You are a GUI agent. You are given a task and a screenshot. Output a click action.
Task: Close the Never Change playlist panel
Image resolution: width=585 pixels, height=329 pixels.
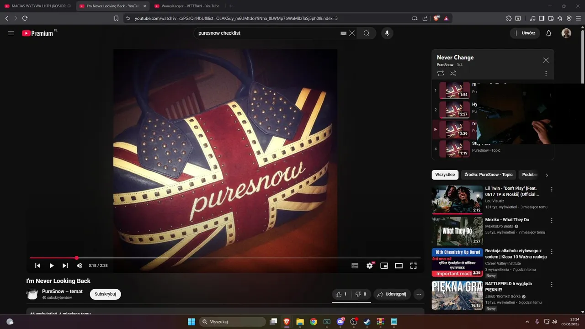pyautogui.click(x=546, y=60)
